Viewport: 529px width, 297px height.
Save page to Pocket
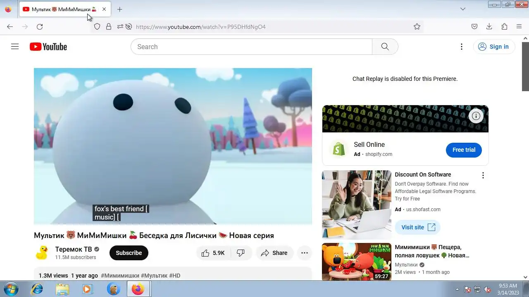pos(474,26)
